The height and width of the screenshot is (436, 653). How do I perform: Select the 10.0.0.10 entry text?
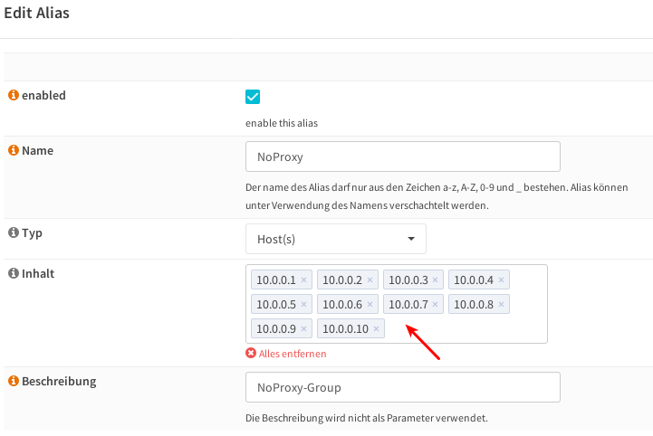[346, 328]
